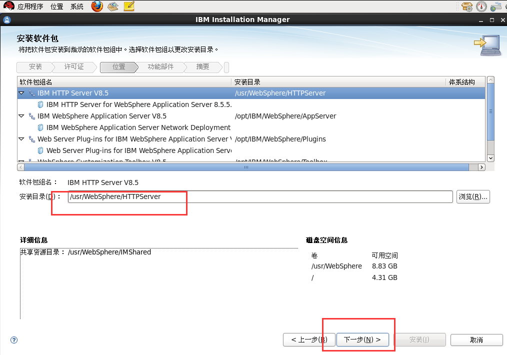The height and width of the screenshot is (355, 507).
Task: Click the Network Deployment package icon
Action: click(x=40, y=127)
